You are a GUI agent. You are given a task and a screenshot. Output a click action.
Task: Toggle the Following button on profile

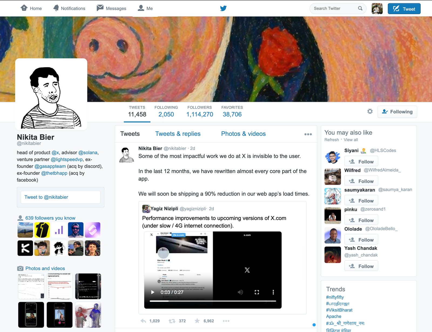click(x=397, y=112)
